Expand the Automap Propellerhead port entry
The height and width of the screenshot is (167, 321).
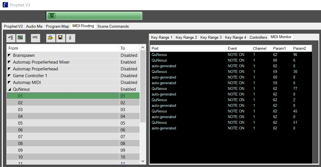click(x=9, y=69)
